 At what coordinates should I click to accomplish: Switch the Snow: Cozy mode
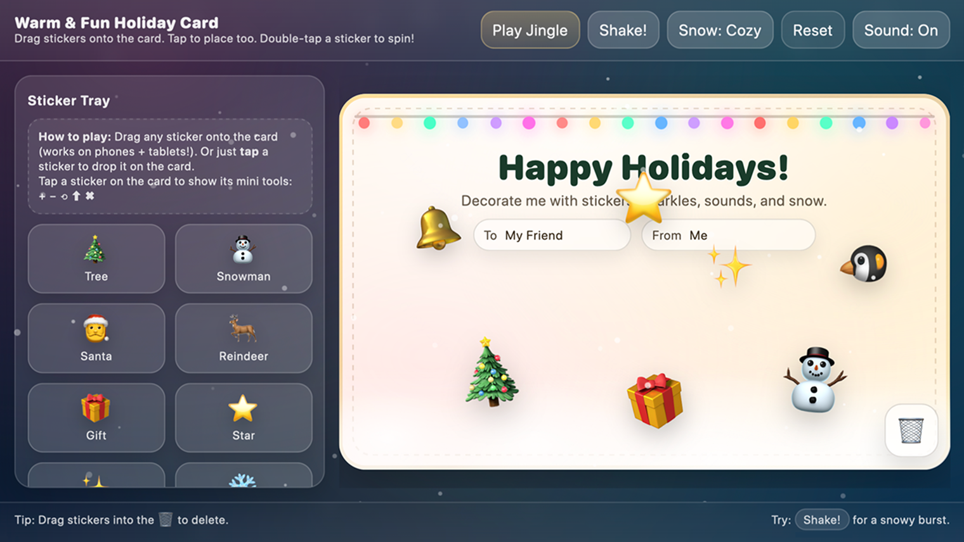pyautogui.click(x=720, y=30)
